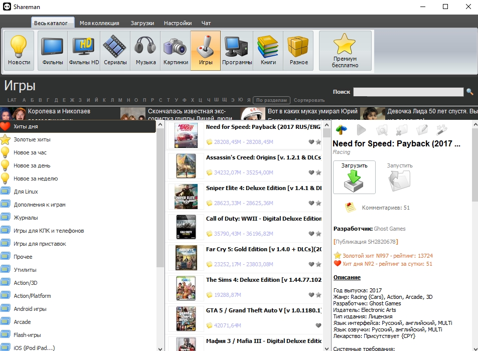Switch to the Моя коллекция tab
The width and height of the screenshot is (478, 351).
(x=99, y=23)
